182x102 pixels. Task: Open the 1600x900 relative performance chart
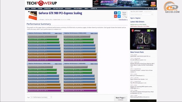[80, 77]
